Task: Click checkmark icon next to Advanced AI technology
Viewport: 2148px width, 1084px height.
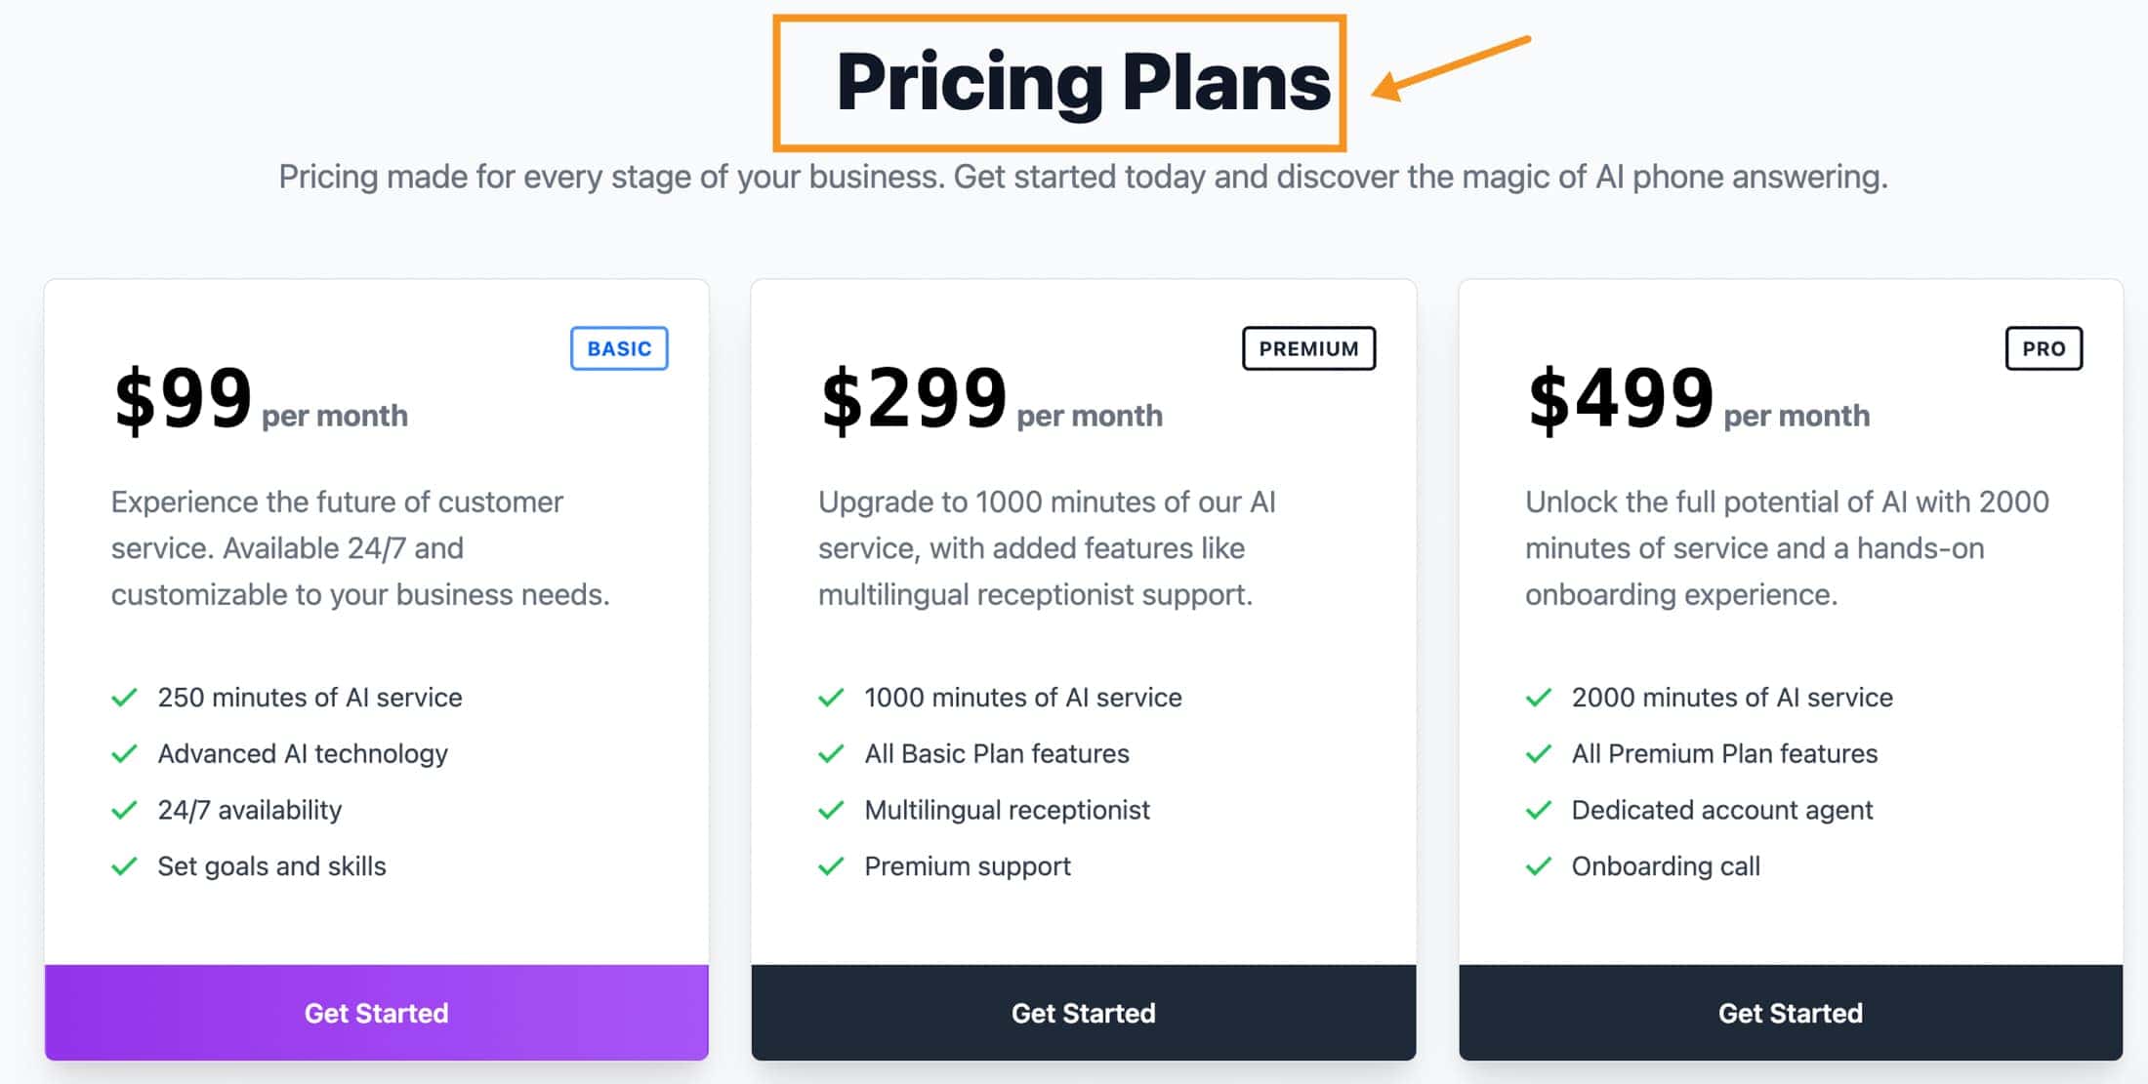Action: (x=124, y=754)
